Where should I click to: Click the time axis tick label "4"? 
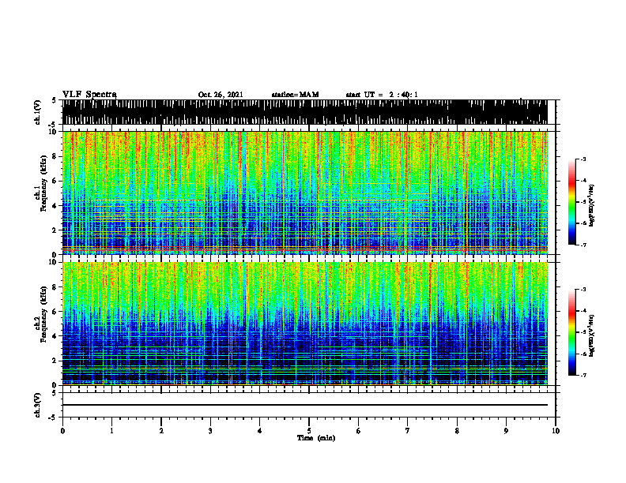click(x=260, y=431)
